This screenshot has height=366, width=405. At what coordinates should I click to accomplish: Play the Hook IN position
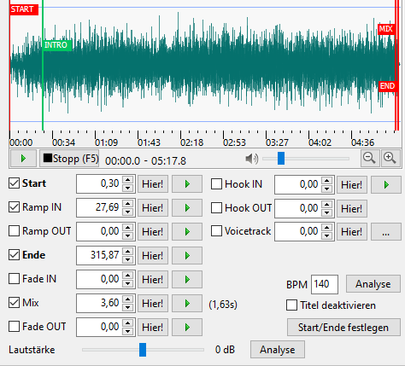tap(386, 185)
